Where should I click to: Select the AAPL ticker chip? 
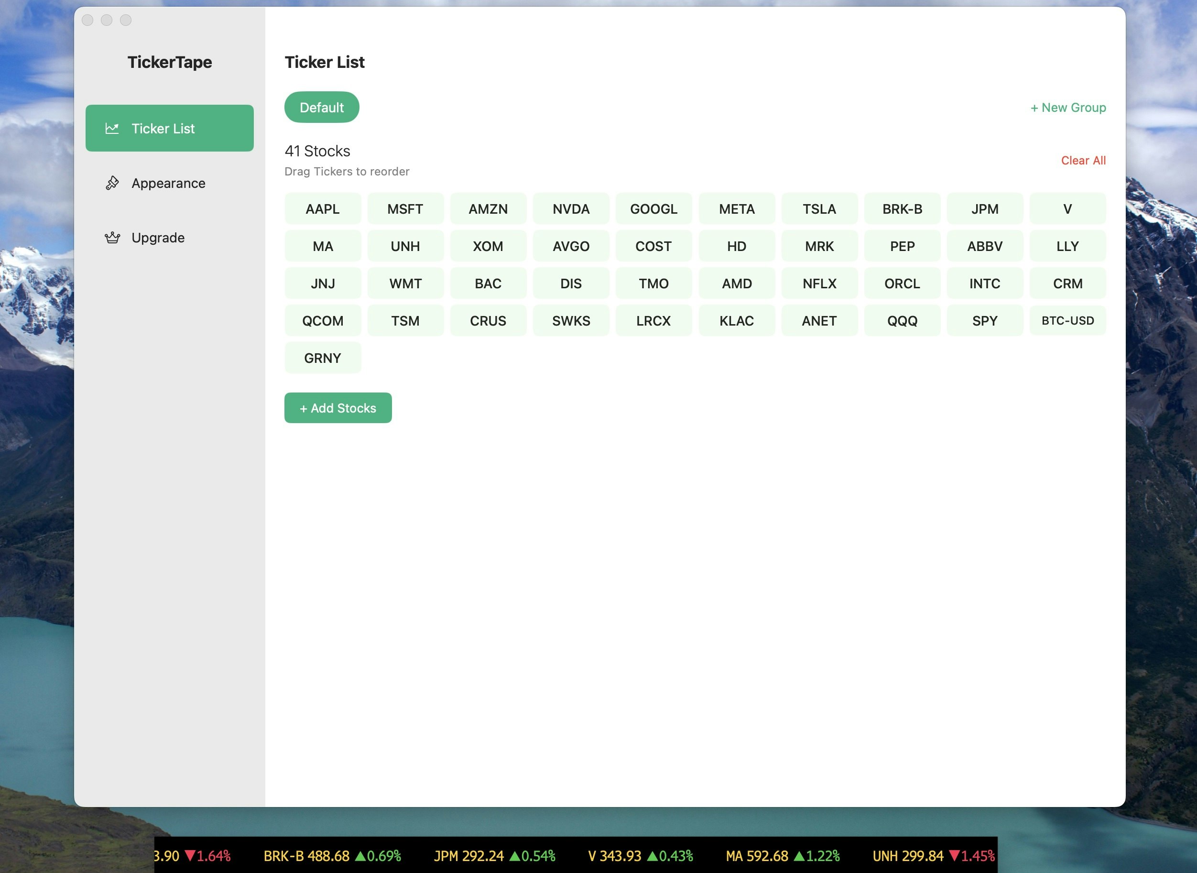(323, 209)
